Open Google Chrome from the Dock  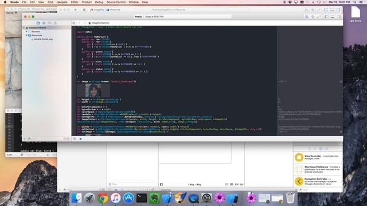pyautogui.click(x=103, y=198)
